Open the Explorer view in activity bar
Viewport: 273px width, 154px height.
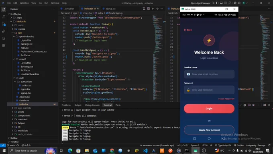point(4,9)
